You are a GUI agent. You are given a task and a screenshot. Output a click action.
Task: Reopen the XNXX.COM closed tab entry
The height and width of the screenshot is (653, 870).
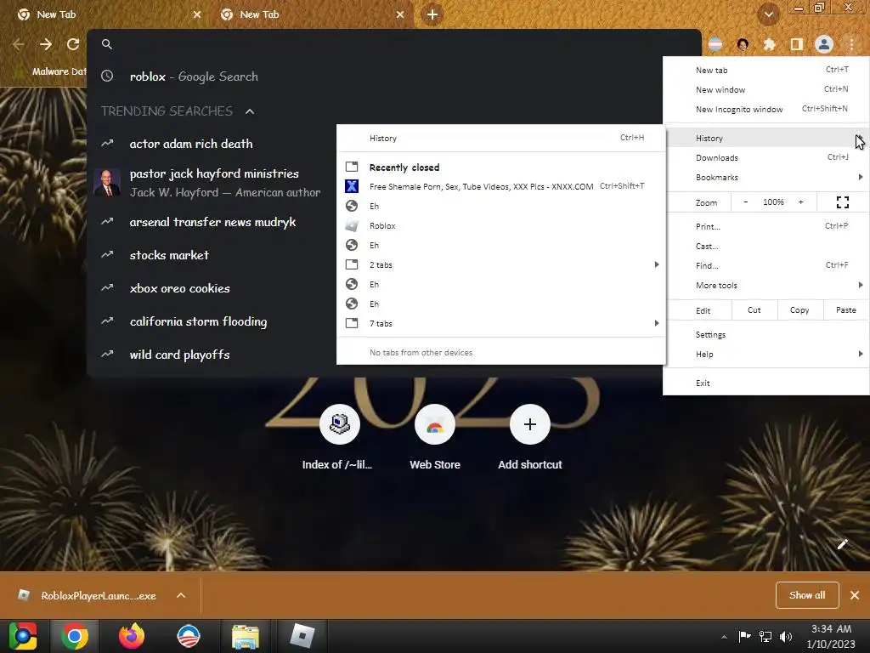pyautogui.click(x=501, y=186)
